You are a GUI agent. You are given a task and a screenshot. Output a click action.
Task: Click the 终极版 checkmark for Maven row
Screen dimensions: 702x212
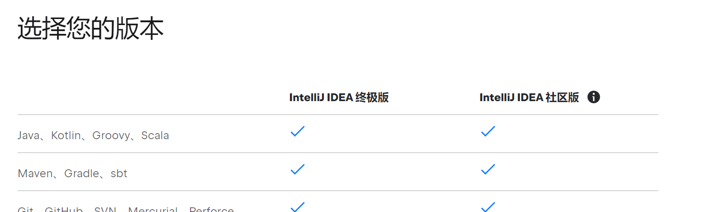297,169
